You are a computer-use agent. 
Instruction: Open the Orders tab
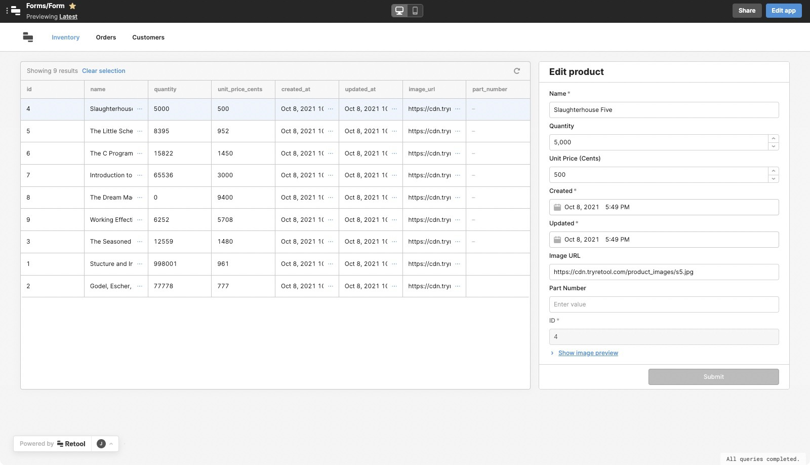106,37
